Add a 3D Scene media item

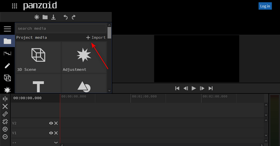click(x=38, y=57)
